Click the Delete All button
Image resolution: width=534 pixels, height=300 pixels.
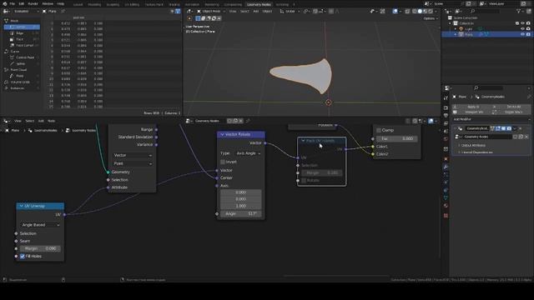511,107
